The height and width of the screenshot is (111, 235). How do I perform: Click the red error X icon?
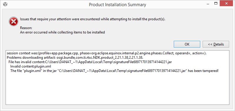point(14,21)
